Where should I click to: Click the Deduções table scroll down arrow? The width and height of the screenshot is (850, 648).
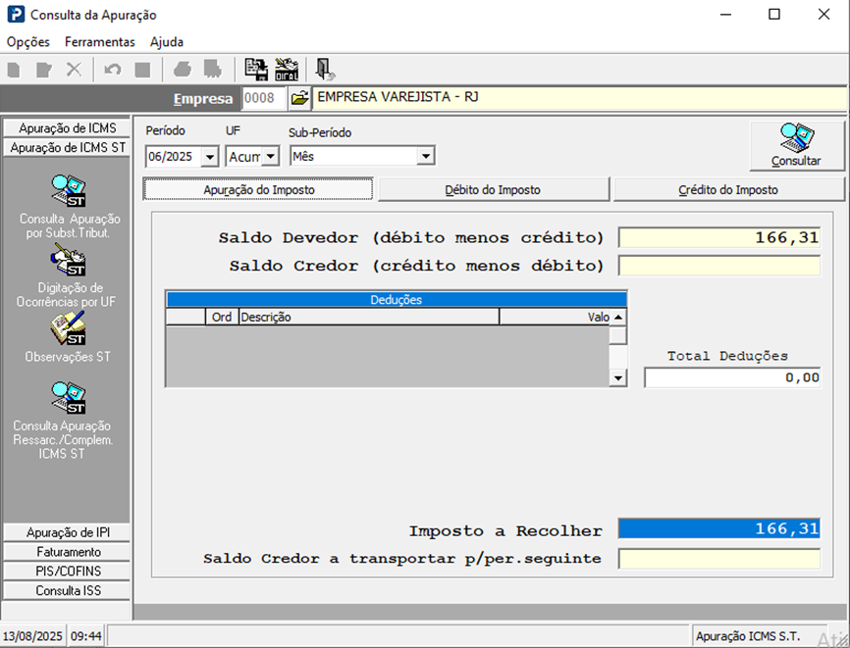[617, 377]
